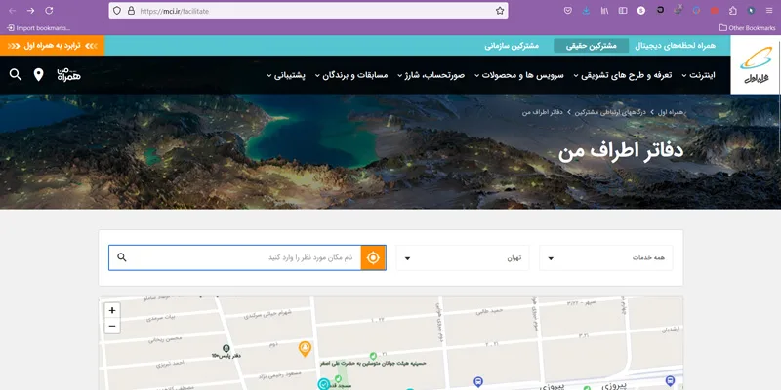This screenshot has height=390, width=781.
Task: Click the black circular extension icon
Action: (x=660, y=10)
